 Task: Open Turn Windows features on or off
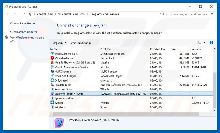click(x=28, y=40)
